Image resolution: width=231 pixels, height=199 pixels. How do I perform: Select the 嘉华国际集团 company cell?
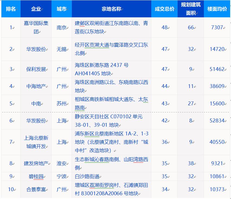[36, 27]
